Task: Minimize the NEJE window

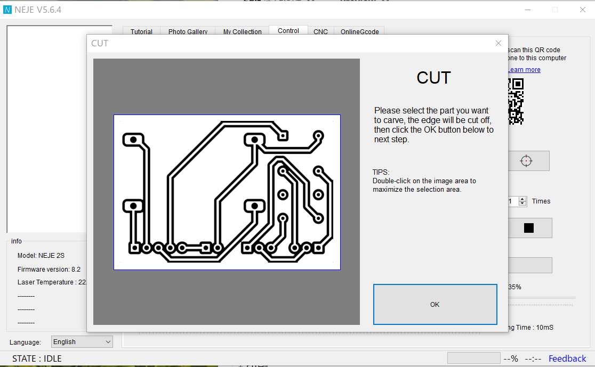Action: tap(528, 10)
